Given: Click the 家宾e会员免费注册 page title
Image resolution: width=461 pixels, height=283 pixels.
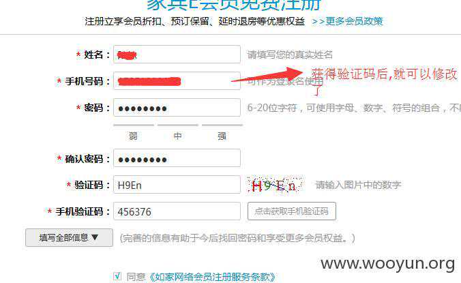Looking at the screenshot, I should click(x=234, y=5).
